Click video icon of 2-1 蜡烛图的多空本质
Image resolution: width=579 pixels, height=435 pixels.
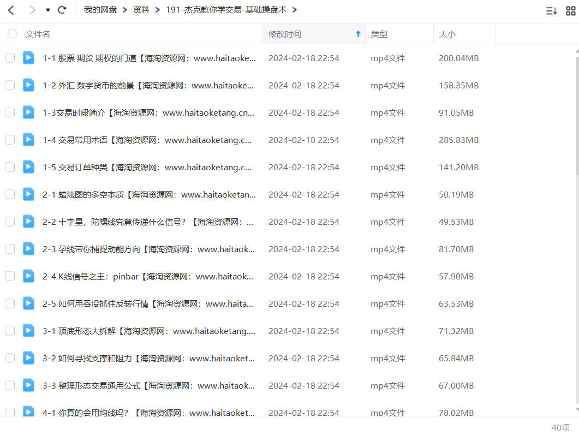[x=28, y=194]
